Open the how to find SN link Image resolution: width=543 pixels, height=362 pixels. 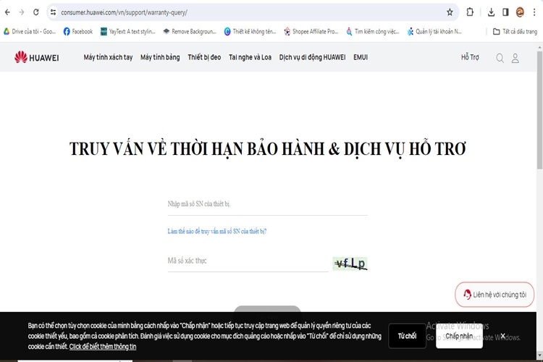(217, 231)
